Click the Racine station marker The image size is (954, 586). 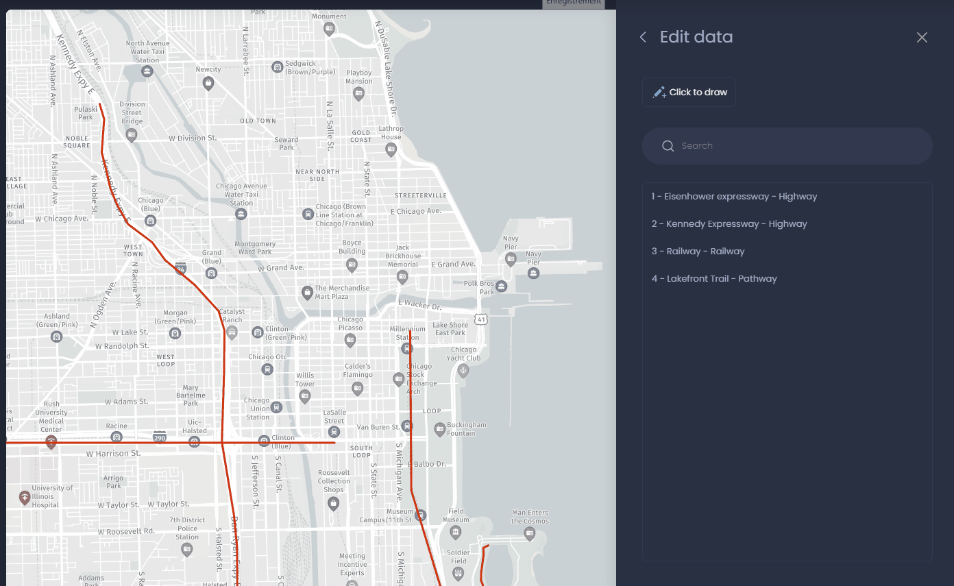[117, 437]
